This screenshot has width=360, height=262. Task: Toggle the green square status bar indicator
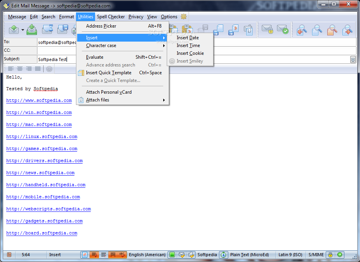click(172, 255)
